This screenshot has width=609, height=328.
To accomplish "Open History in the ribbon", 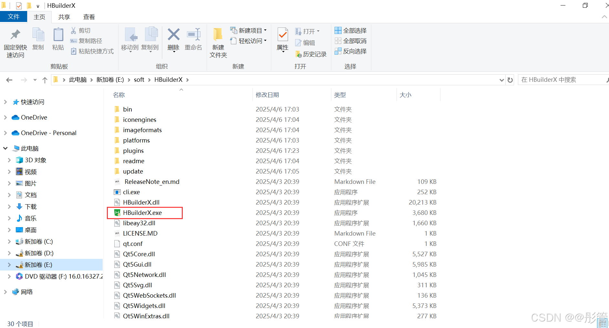I will pos(311,54).
